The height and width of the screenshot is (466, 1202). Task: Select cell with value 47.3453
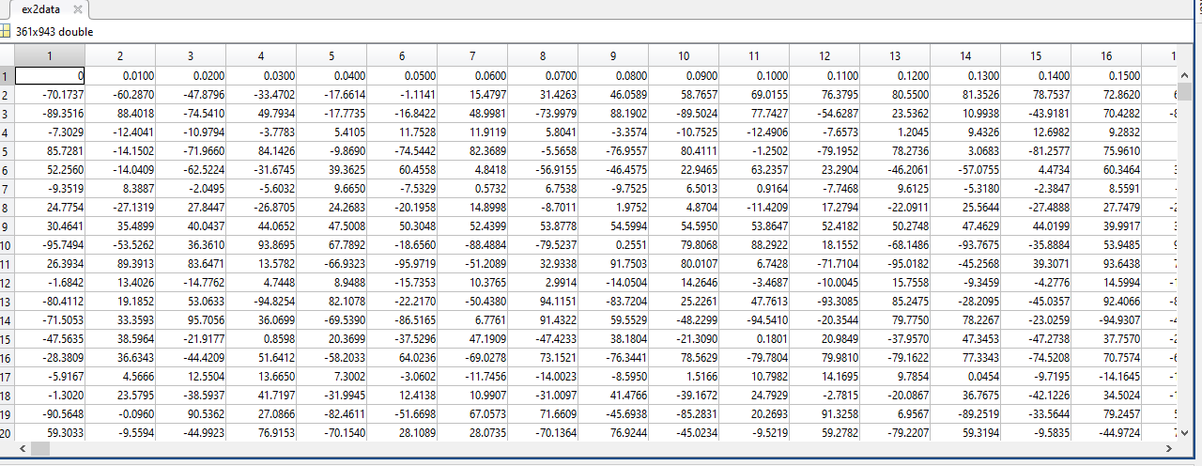[966, 339]
